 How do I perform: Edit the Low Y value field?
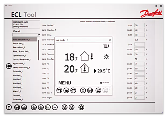[140, 93]
